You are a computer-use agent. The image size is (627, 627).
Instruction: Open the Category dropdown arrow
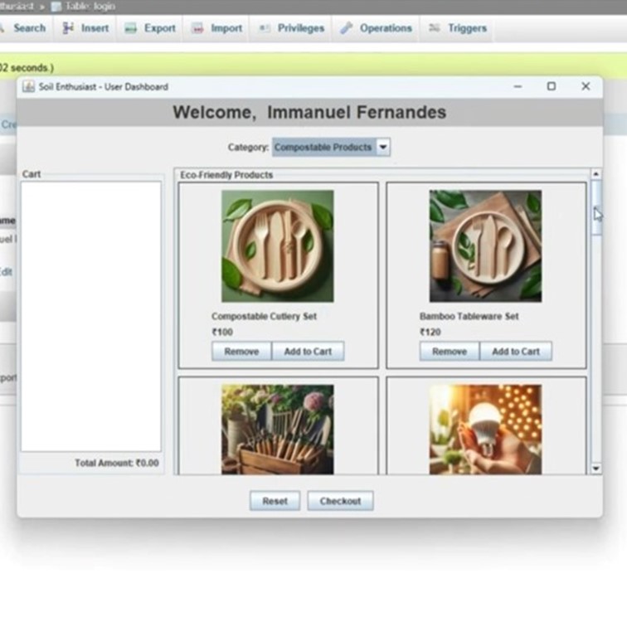pyautogui.click(x=383, y=147)
